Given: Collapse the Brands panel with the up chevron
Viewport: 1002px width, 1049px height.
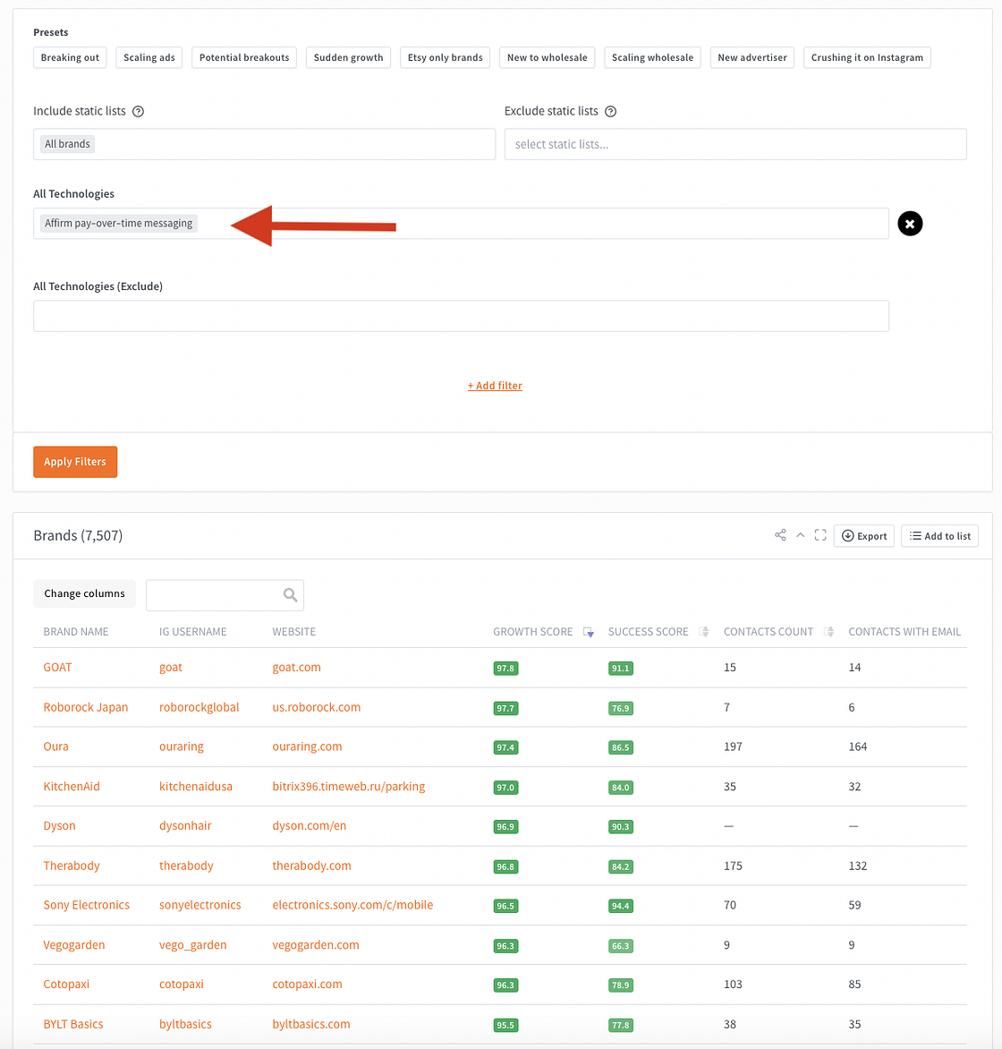Looking at the screenshot, I should click(800, 535).
